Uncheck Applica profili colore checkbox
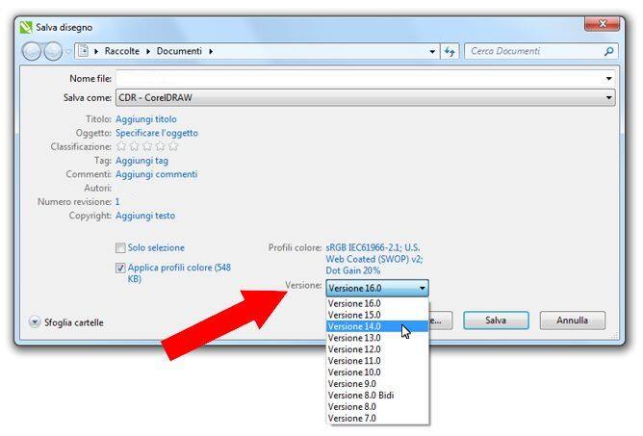Image resolution: width=643 pixels, height=436 pixels. (121, 268)
